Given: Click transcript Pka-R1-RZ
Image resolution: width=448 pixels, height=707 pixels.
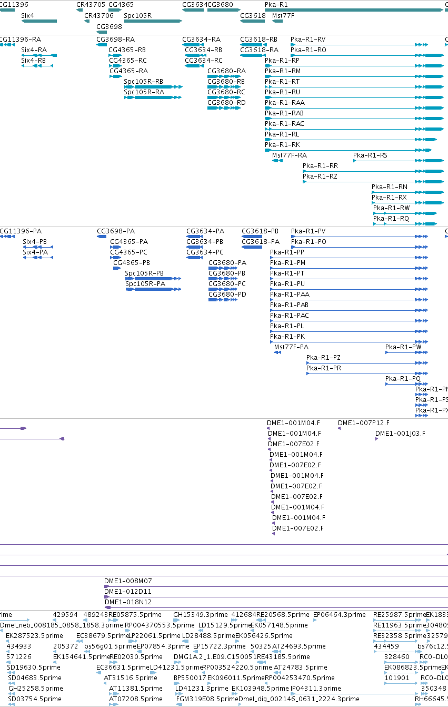Looking at the screenshot, I should [320, 176].
